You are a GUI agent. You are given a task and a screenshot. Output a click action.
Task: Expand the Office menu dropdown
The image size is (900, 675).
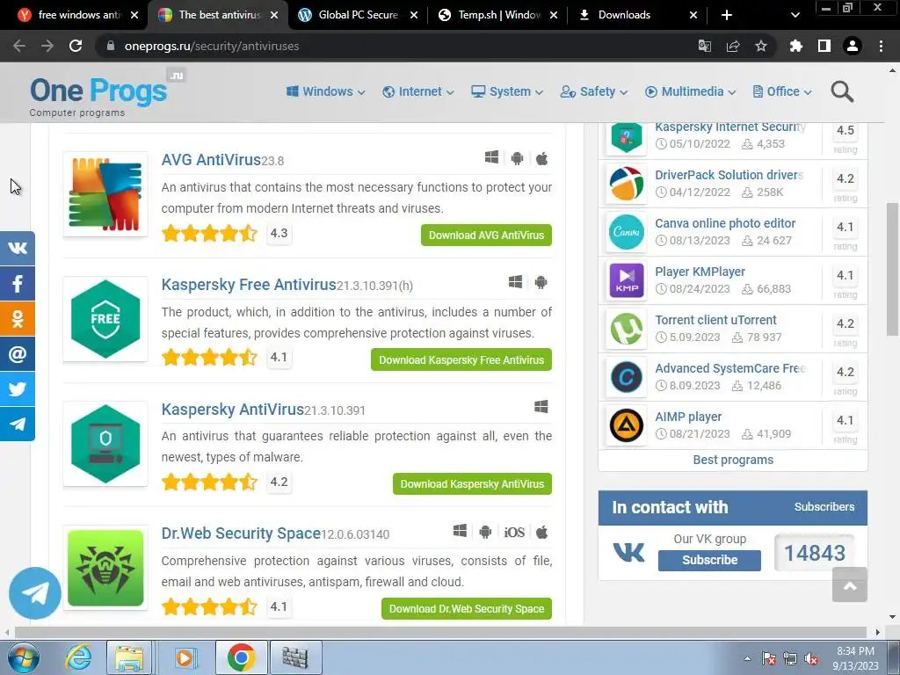tap(782, 91)
